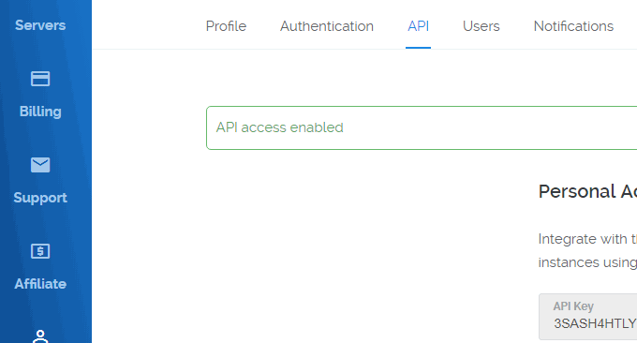
Task: Click the API Key value field
Action: [588, 317]
